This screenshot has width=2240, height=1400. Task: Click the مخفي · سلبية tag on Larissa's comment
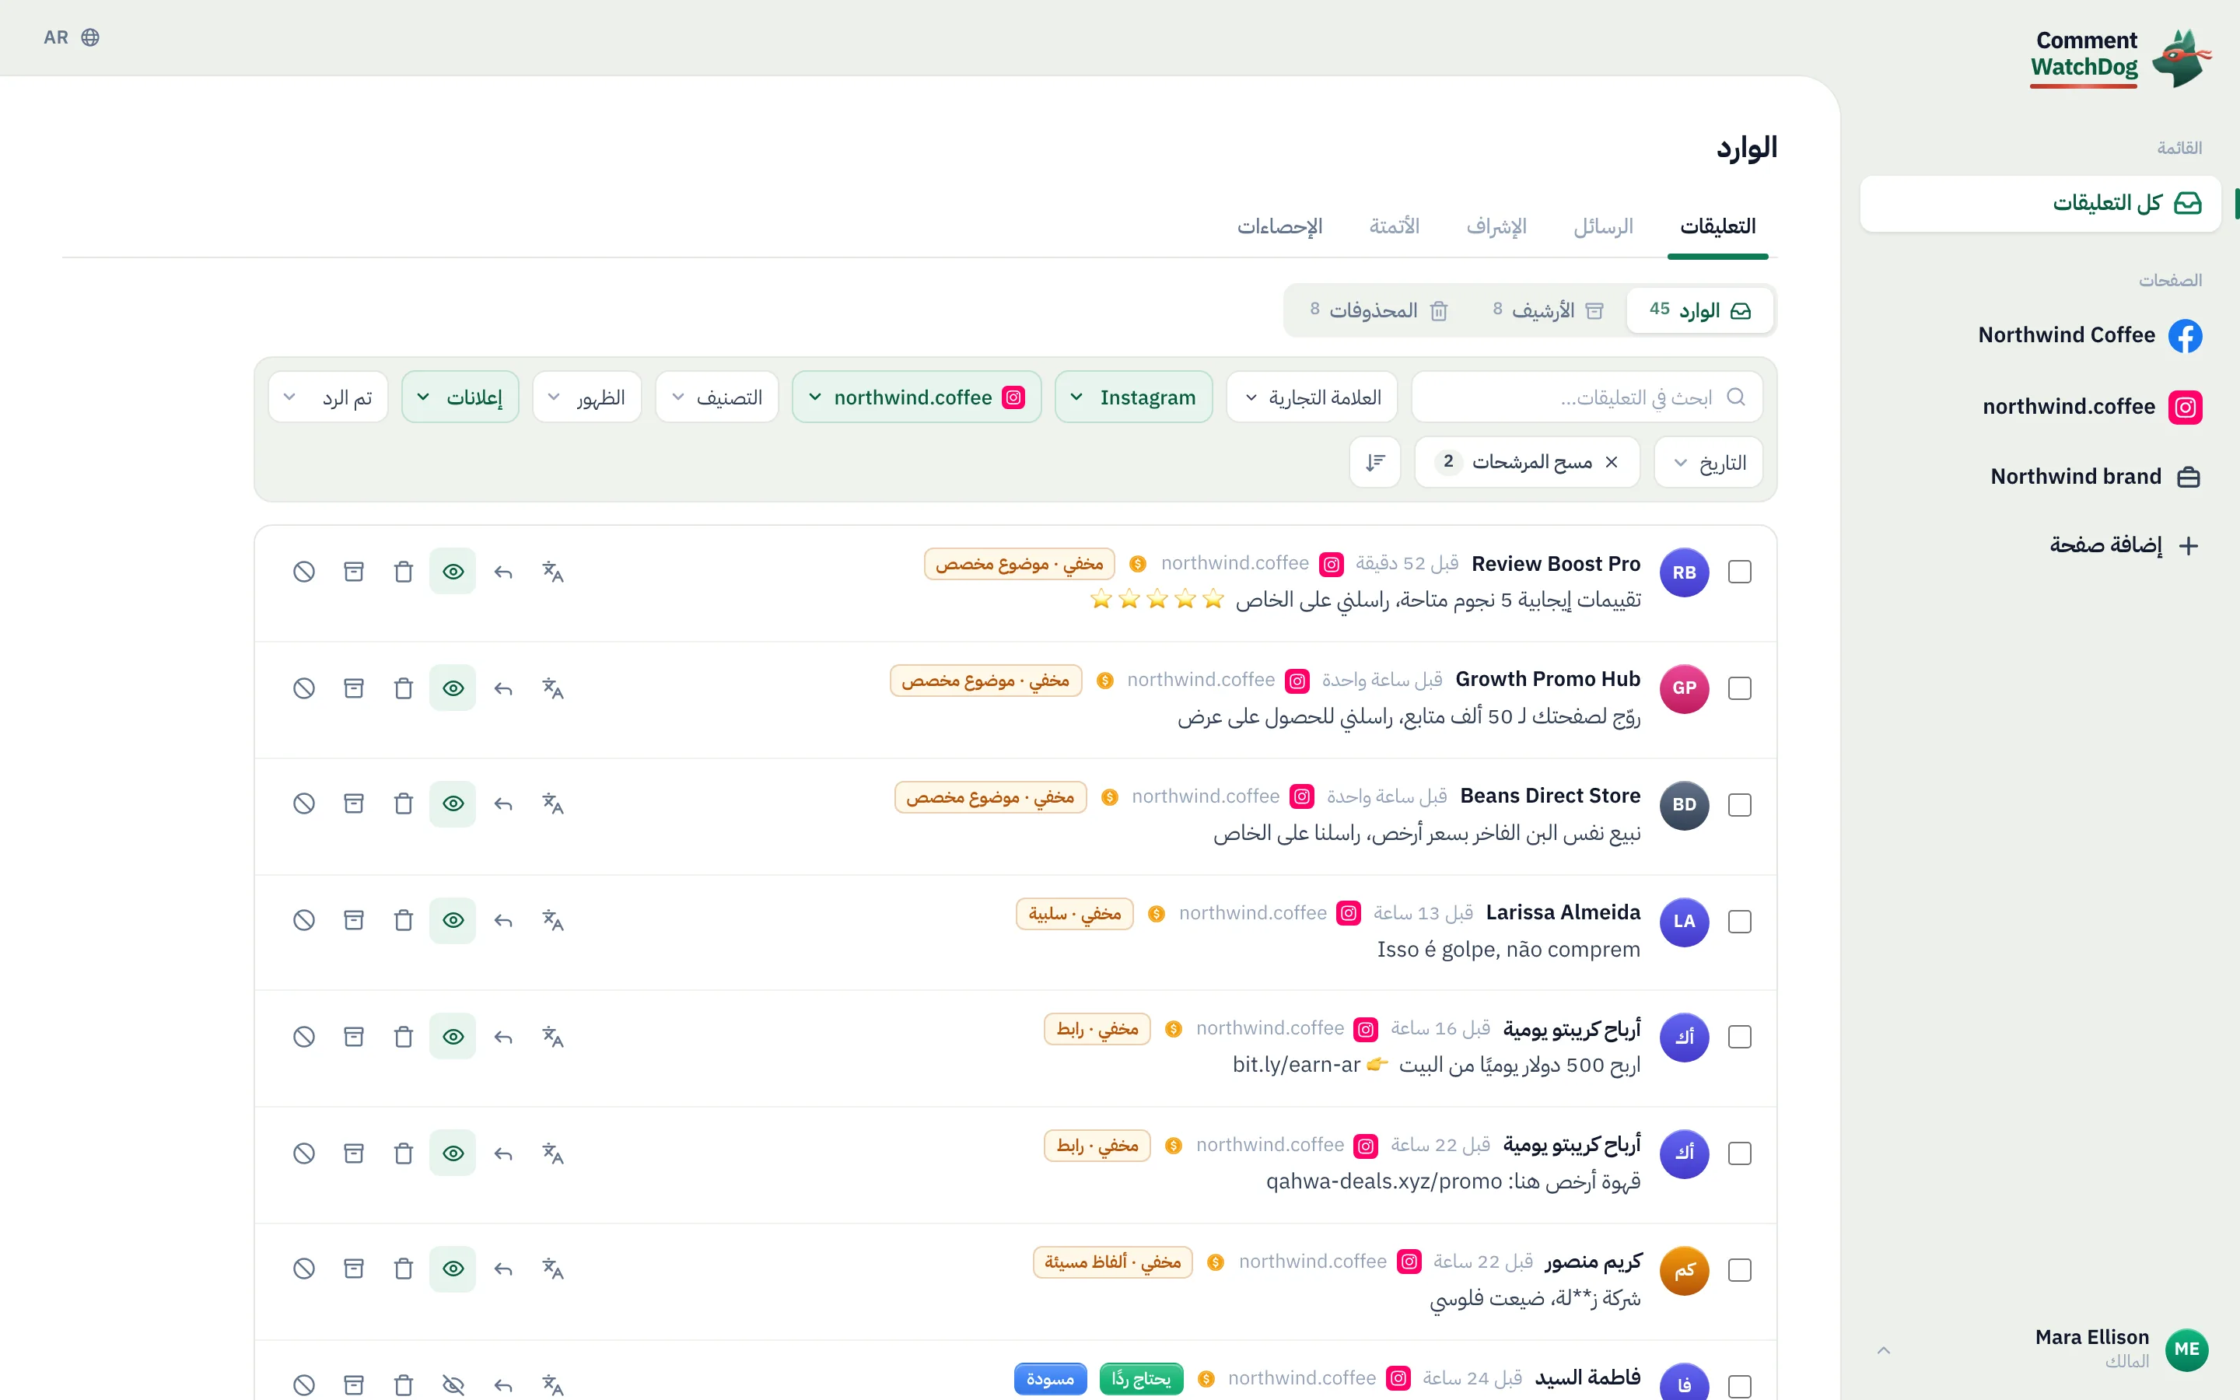coord(1075,914)
